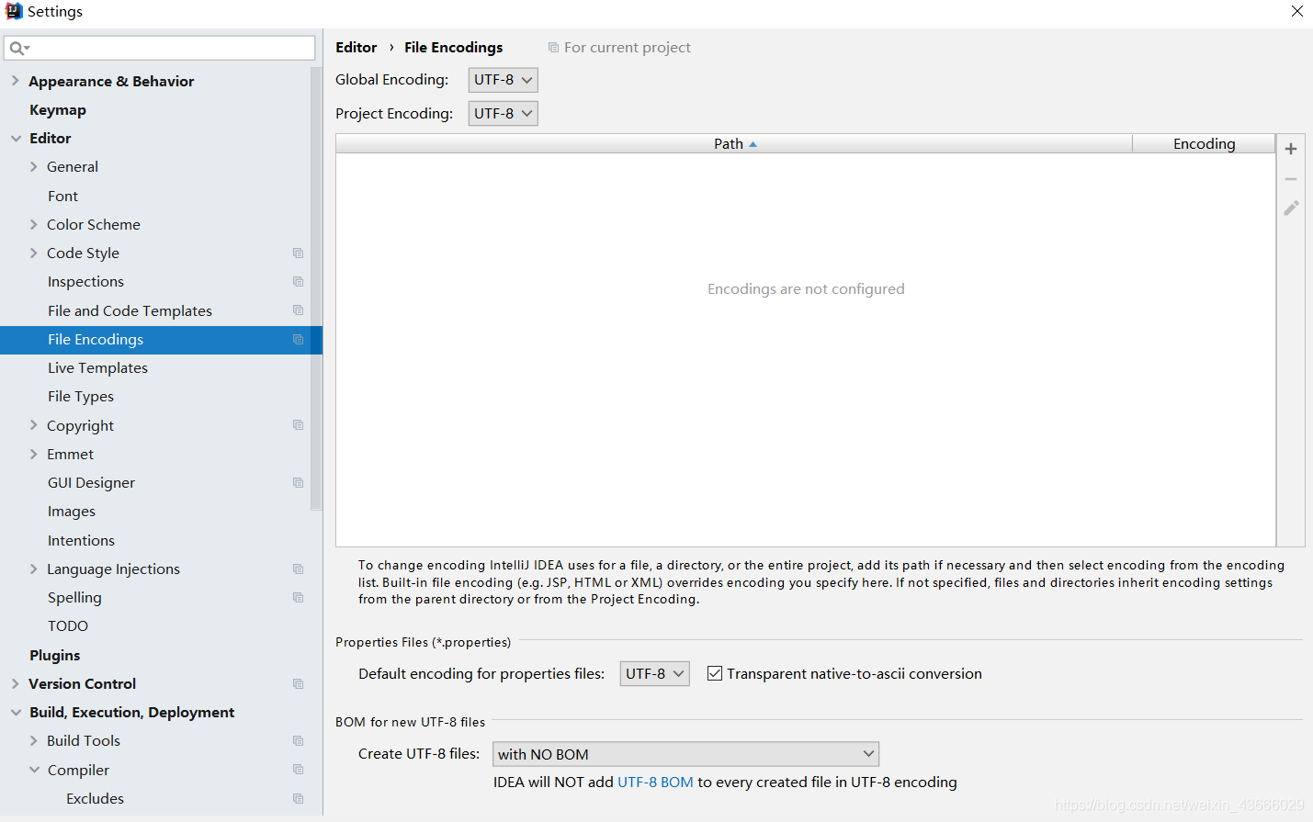Expand the Emmet node
1313x822 pixels.
(x=33, y=454)
